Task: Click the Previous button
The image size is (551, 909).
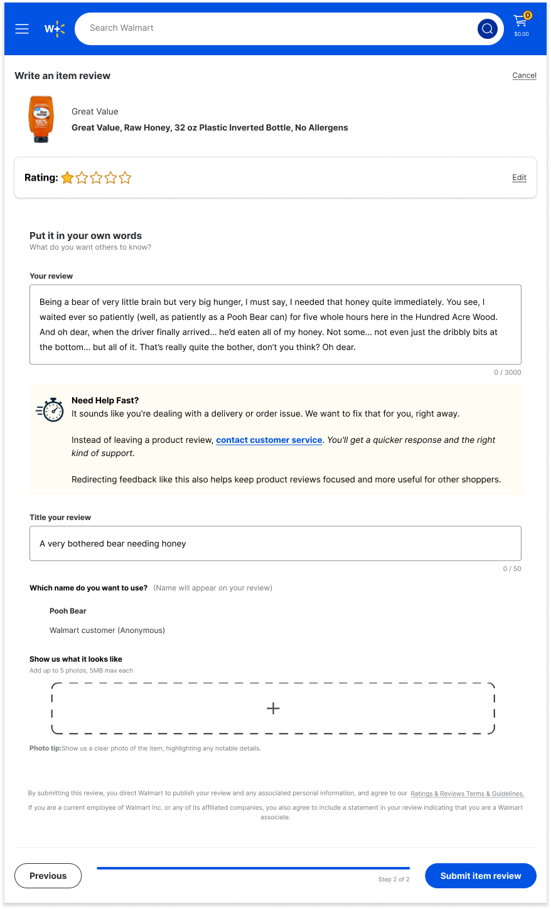Action: point(48,876)
